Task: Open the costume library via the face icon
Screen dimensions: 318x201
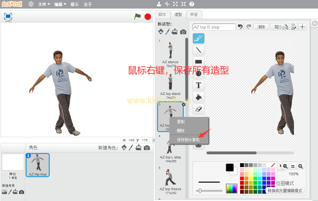Action: 161,31
